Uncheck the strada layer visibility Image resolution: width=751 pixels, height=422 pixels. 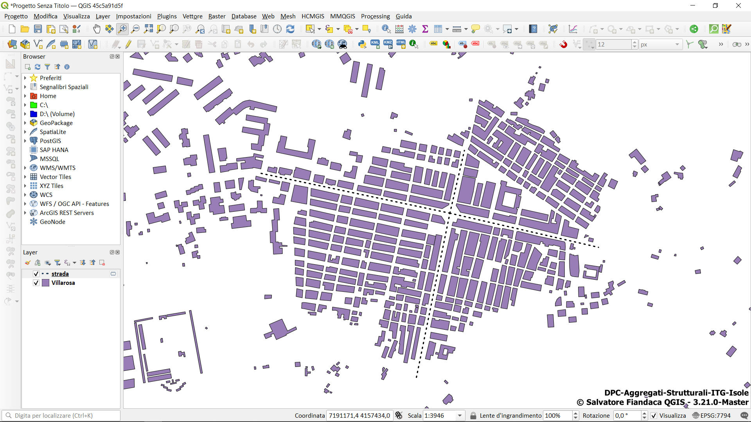click(36, 274)
